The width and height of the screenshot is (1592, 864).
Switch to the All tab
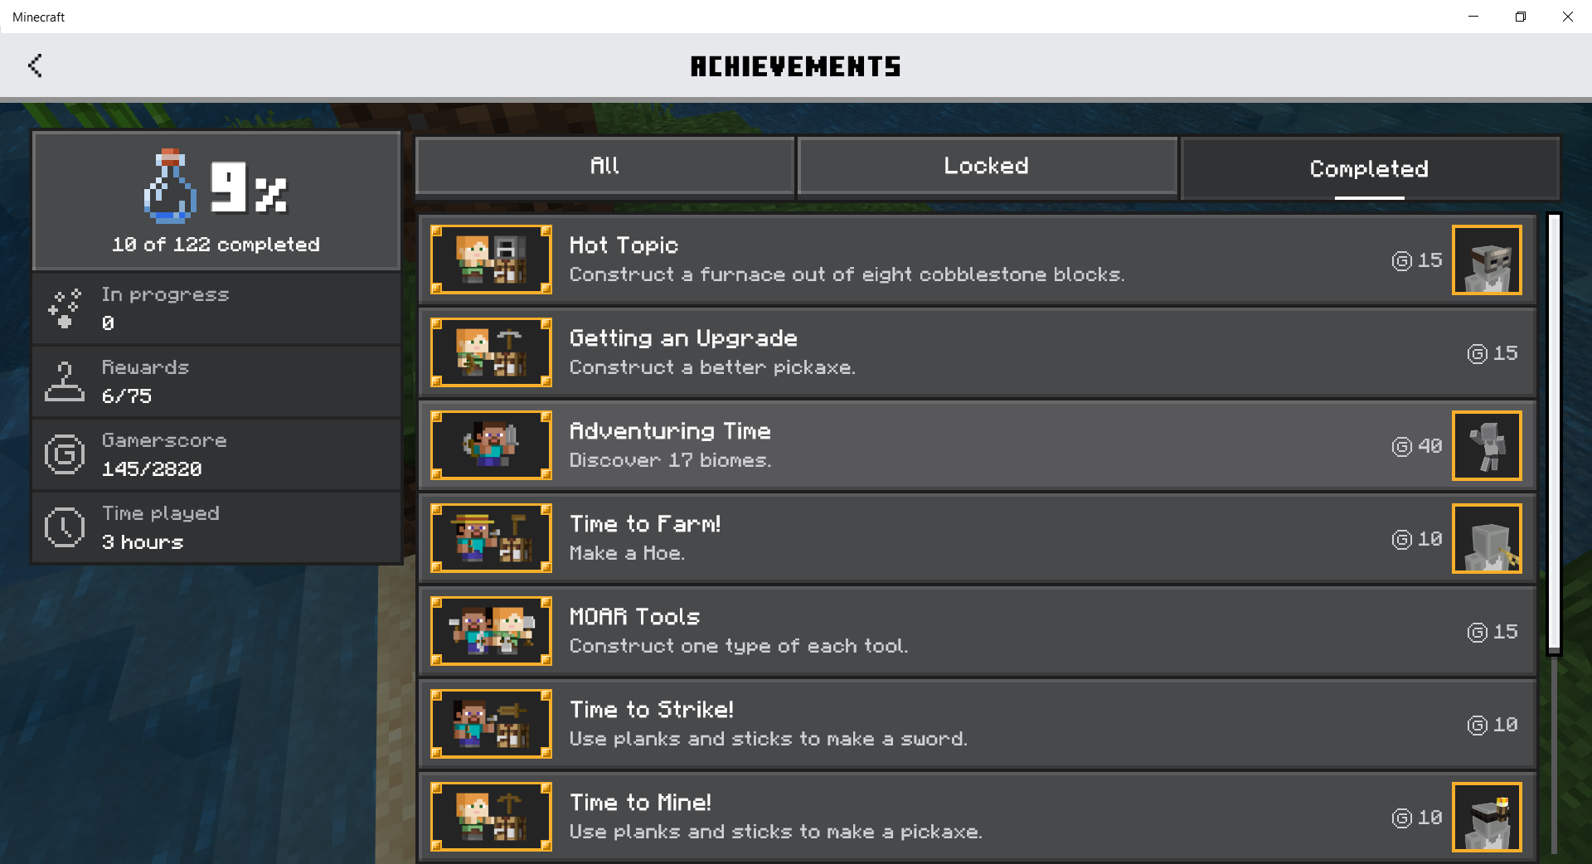[604, 166]
